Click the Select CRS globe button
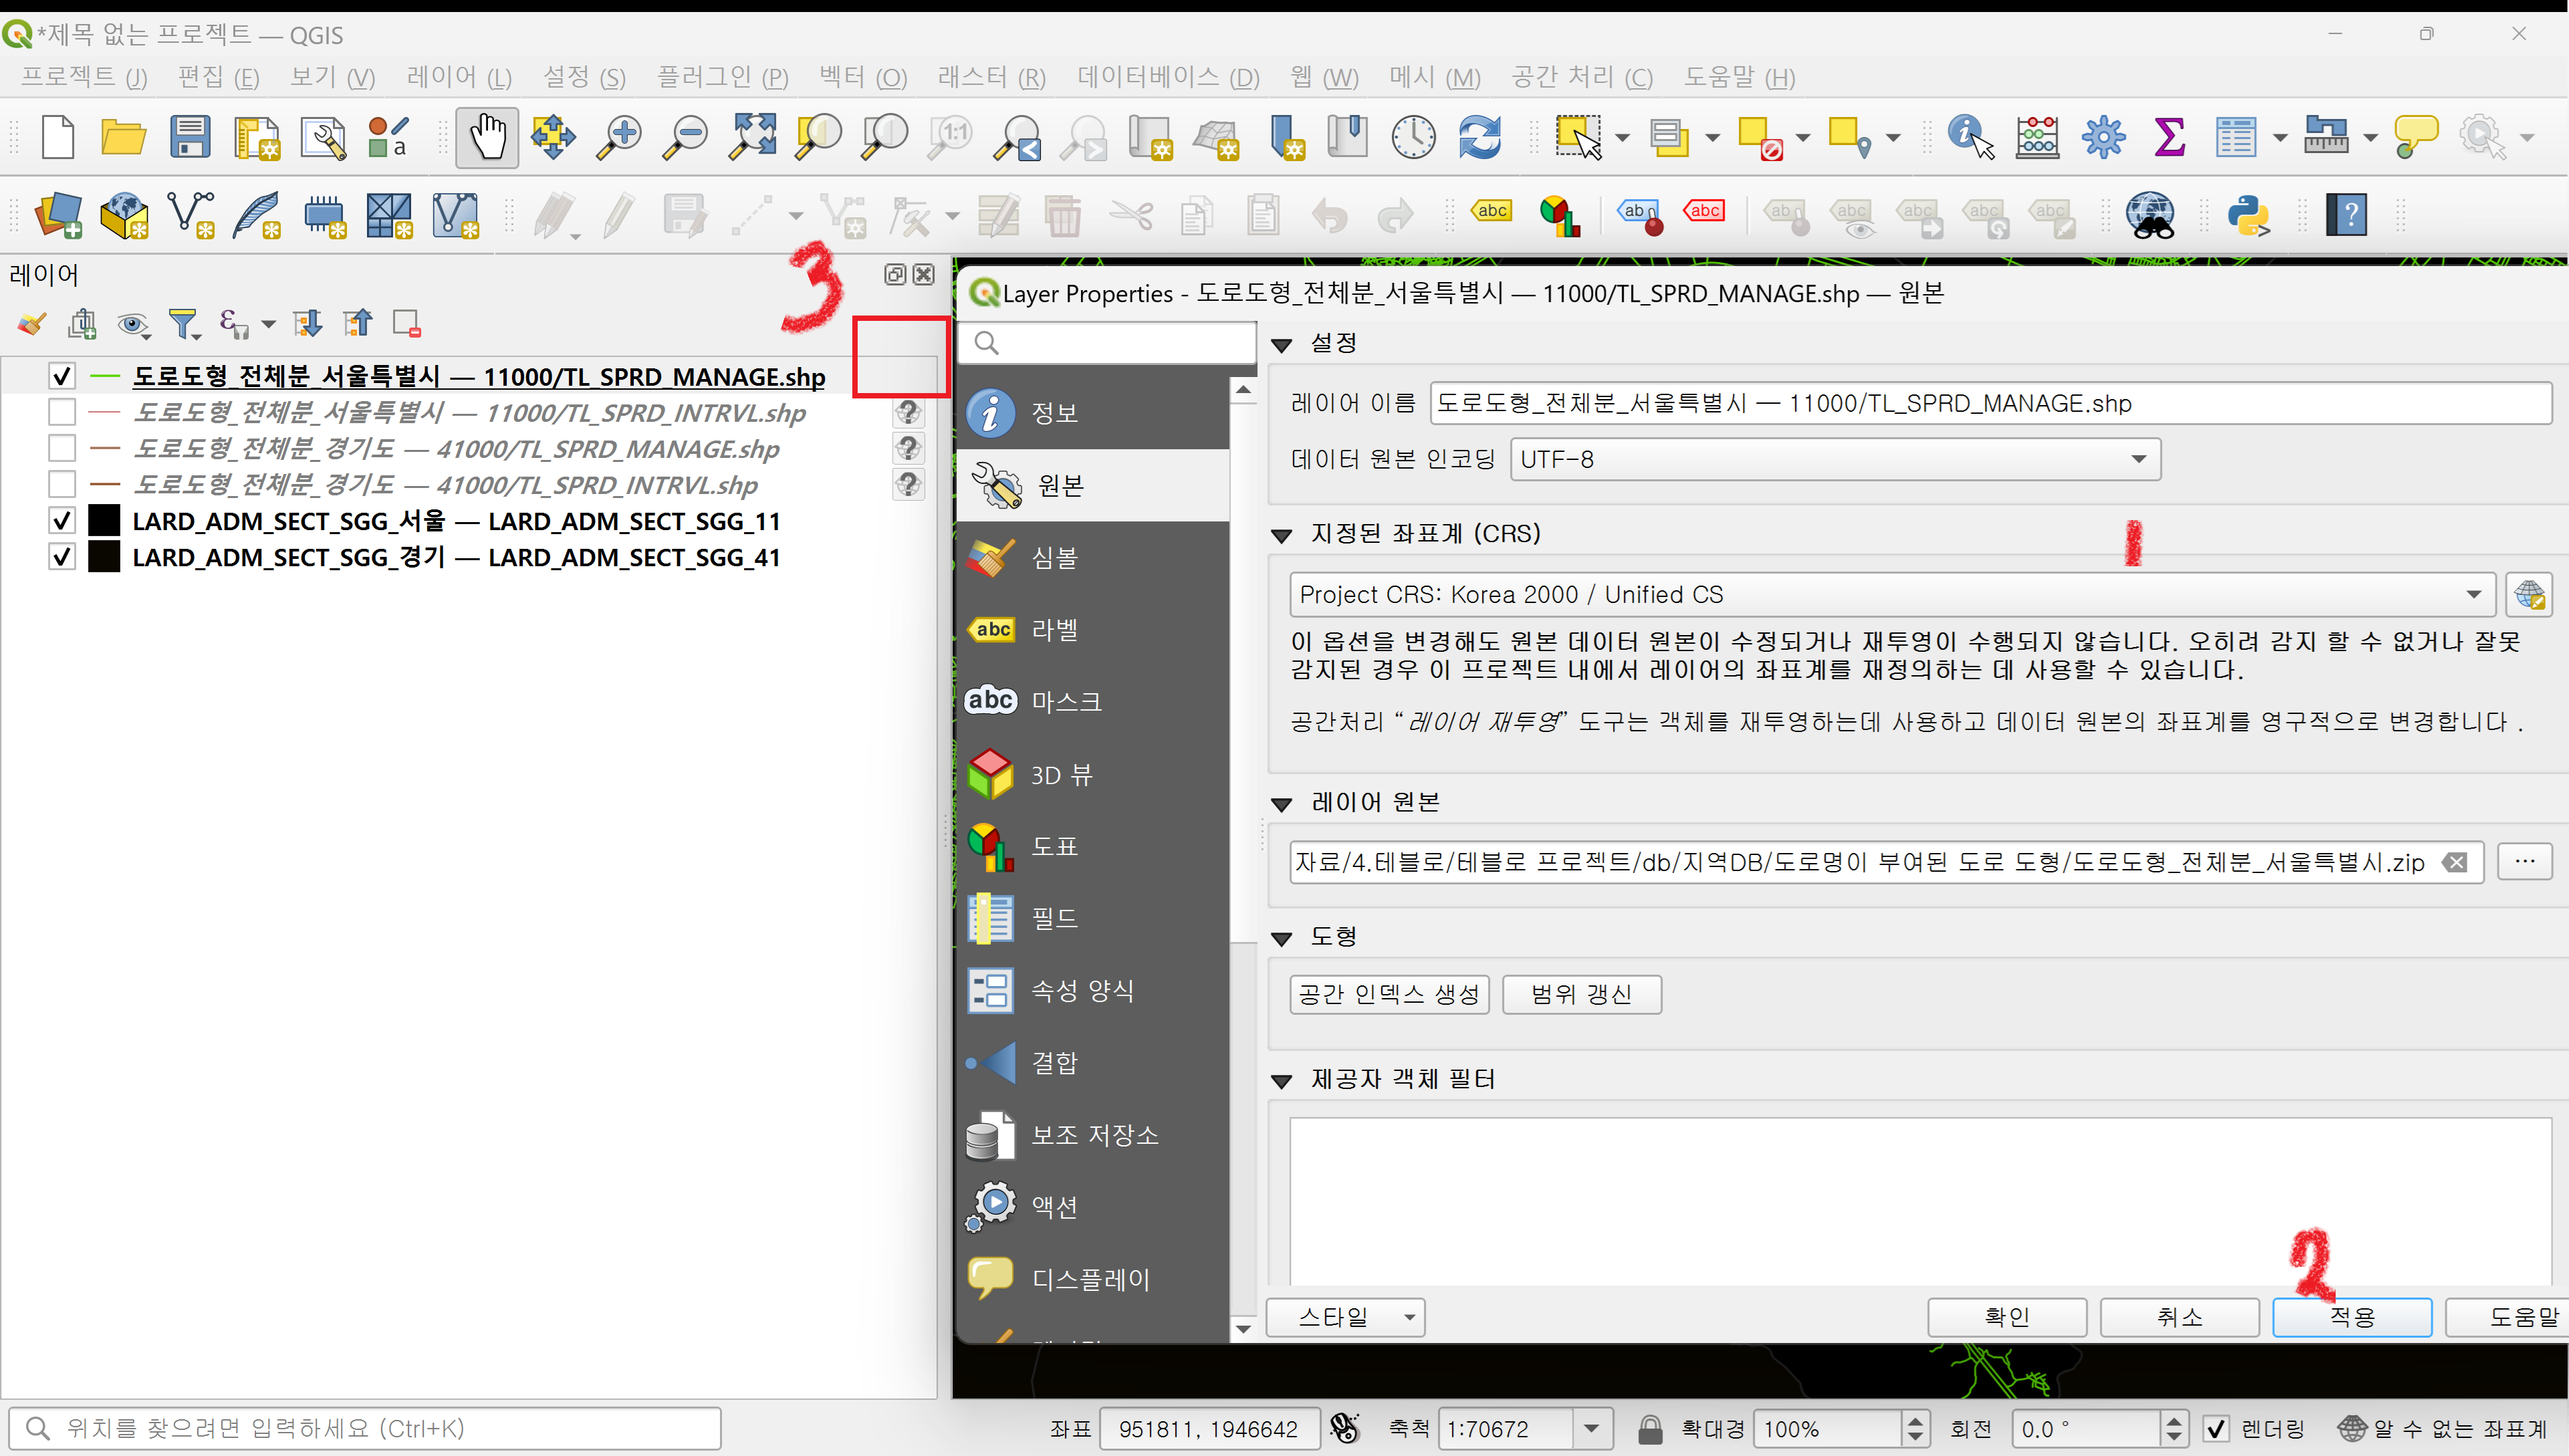The height and width of the screenshot is (1456, 2569). (x=2529, y=595)
